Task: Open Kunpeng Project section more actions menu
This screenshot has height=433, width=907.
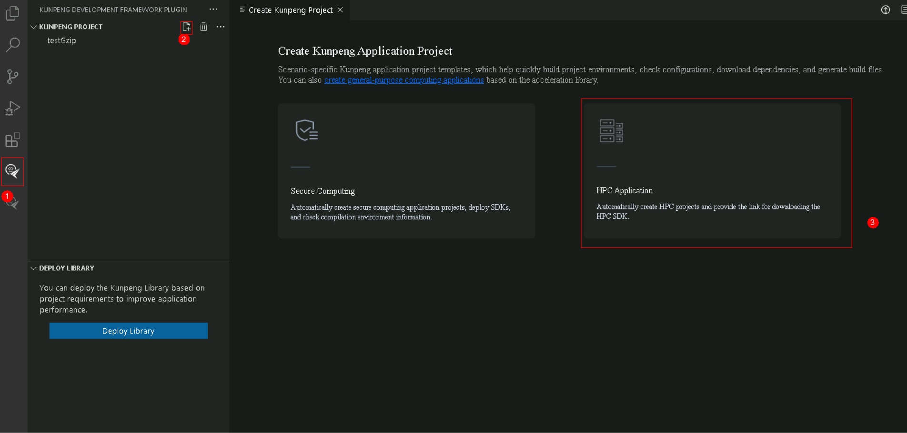Action: click(x=221, y=27)
